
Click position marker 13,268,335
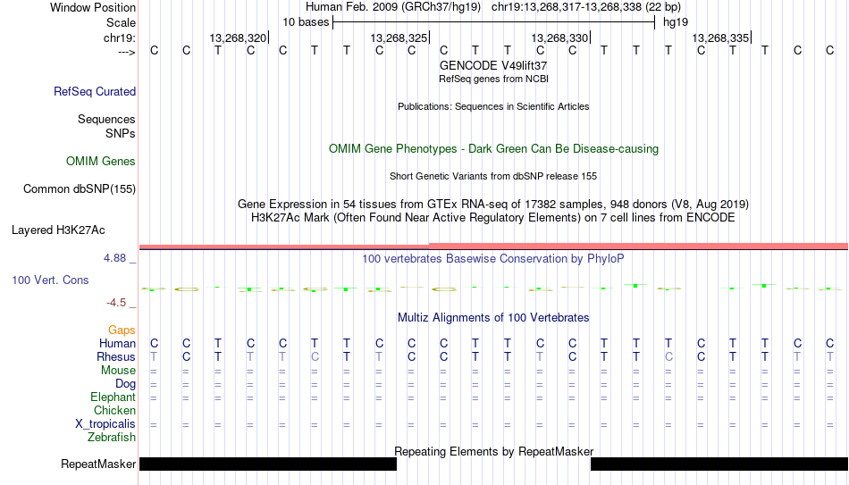[720, 38]
